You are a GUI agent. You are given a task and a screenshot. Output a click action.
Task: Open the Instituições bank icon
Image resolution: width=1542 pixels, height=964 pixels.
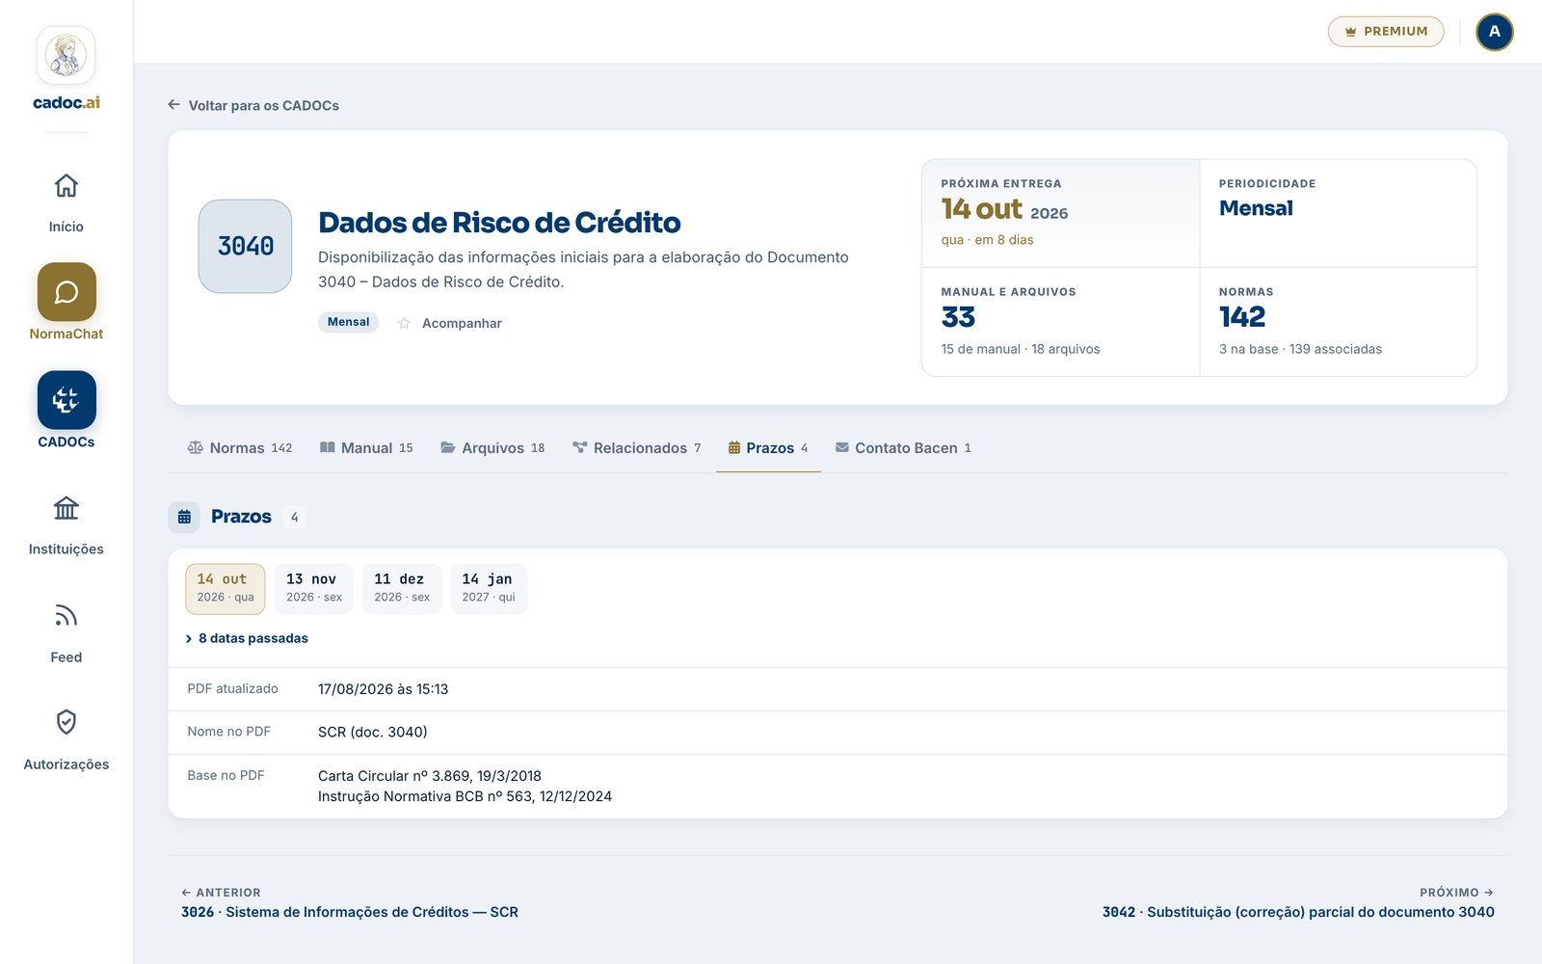point(66,508)
